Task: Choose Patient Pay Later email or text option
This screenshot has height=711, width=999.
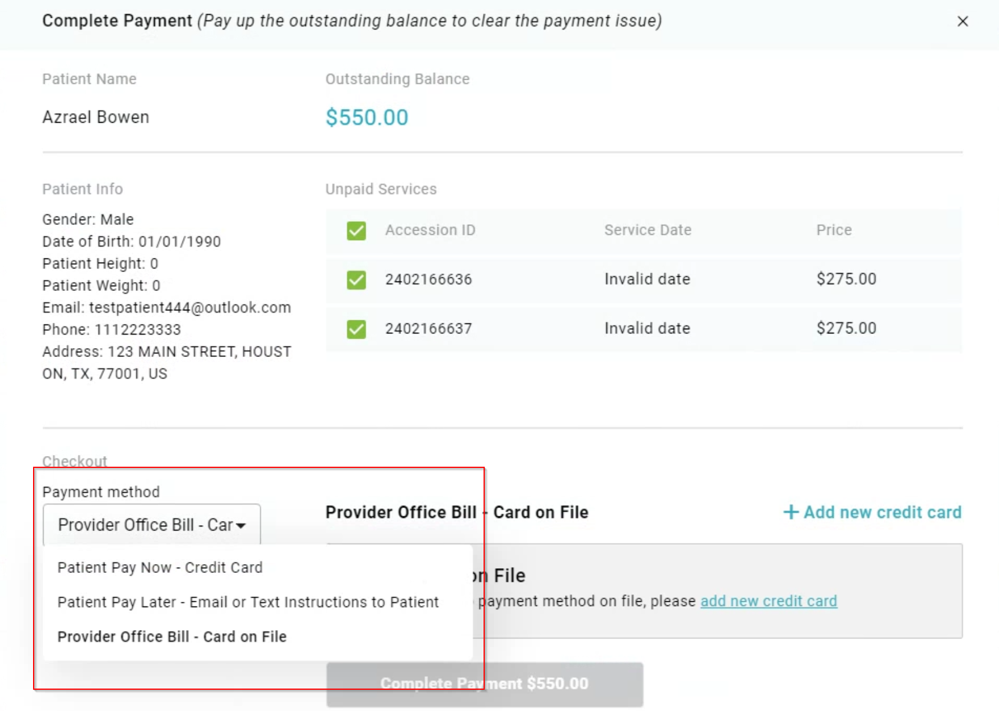Action: coord(248,602)
